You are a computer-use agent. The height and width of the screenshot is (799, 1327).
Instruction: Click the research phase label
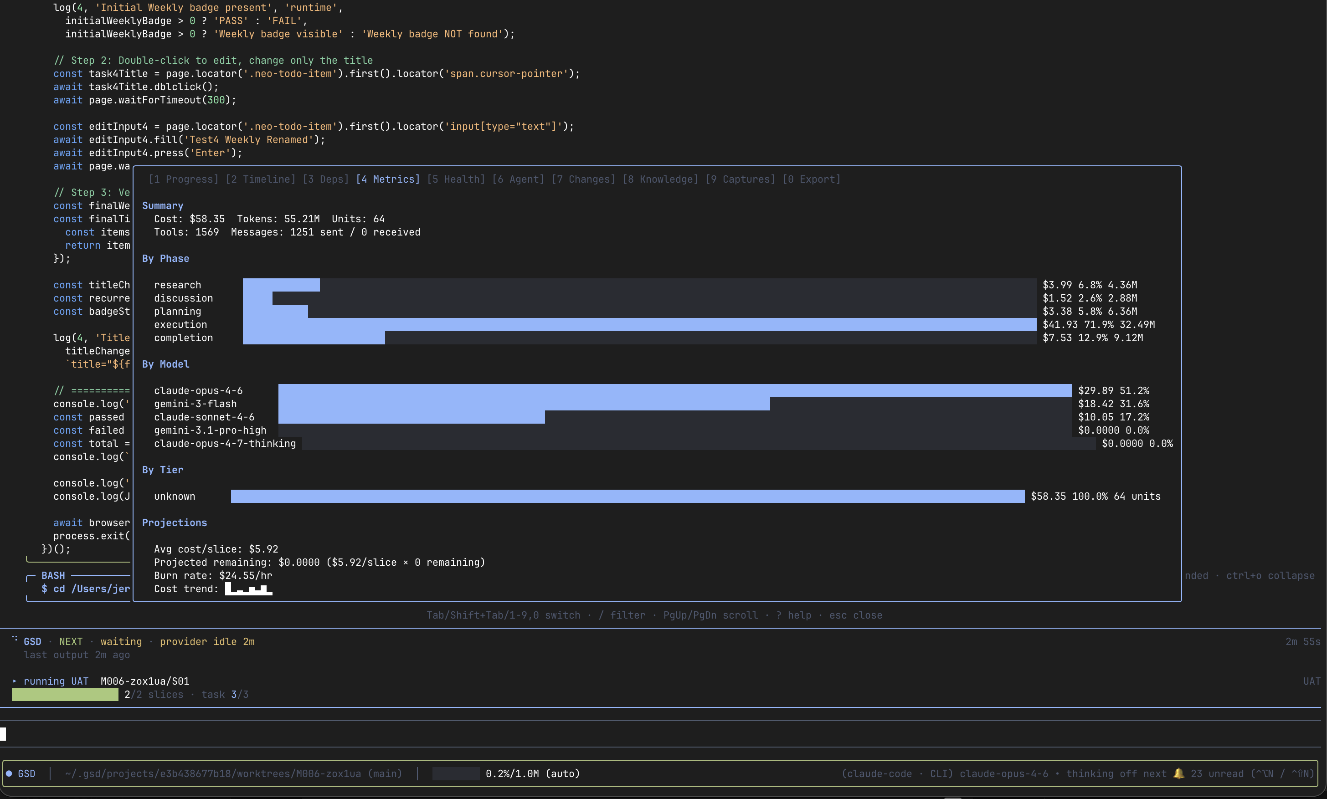coord(177,285)
